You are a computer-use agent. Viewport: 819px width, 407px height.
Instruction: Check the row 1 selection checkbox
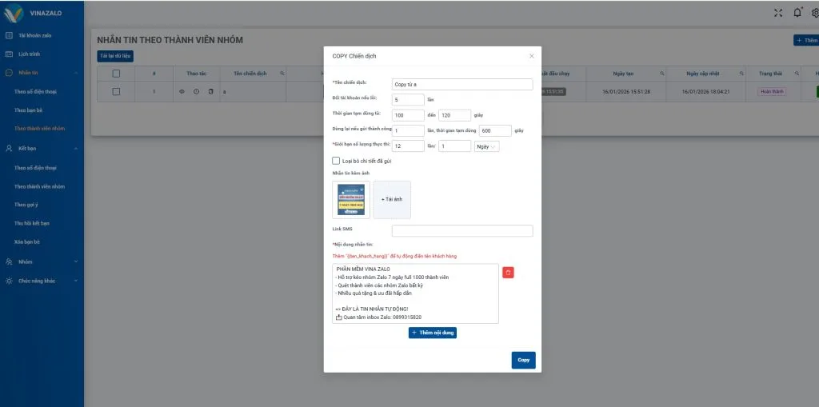116,92
